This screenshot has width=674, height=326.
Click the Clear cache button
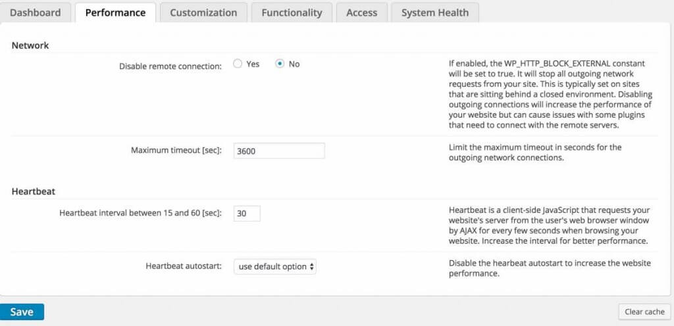point(644,312)
